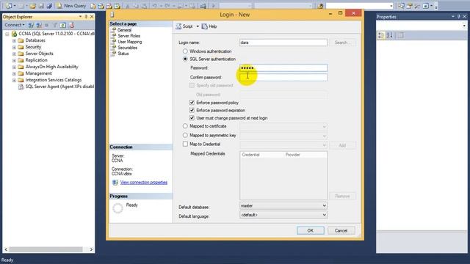Expand the Replication tree node
Screen dimensions: 470x264
(x=14, y=60)
